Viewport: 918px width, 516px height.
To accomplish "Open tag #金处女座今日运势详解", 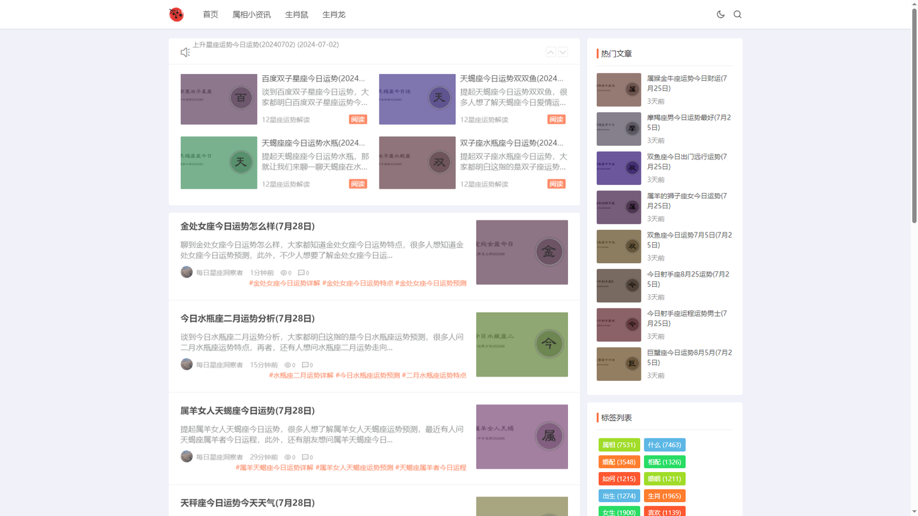I will 284,283.
